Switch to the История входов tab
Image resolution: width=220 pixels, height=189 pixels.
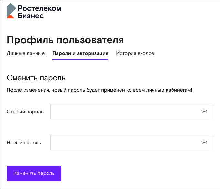click(135, 53)
